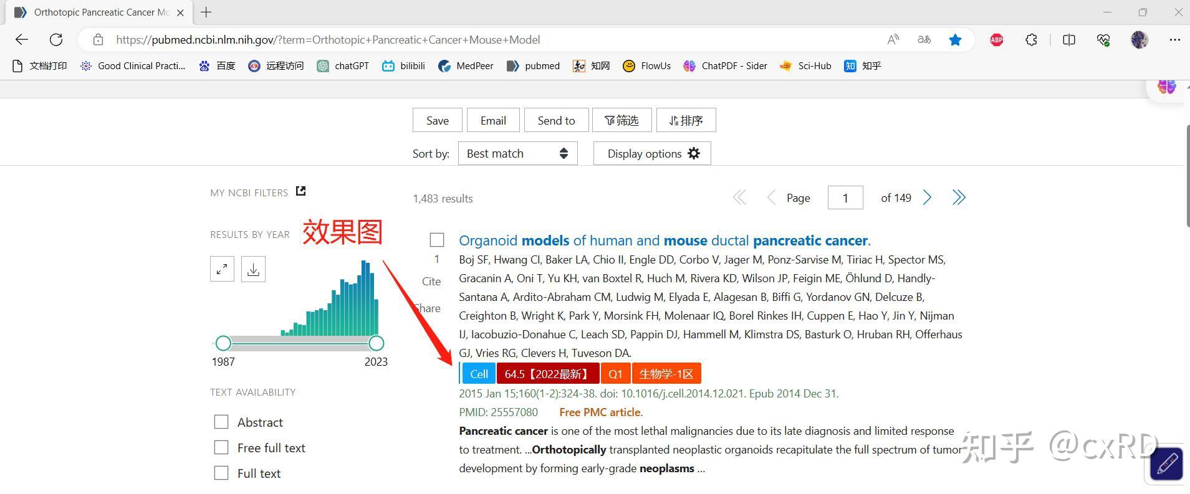Open the 知网 bookmark

pyautogui.click(x=592, y=66)
